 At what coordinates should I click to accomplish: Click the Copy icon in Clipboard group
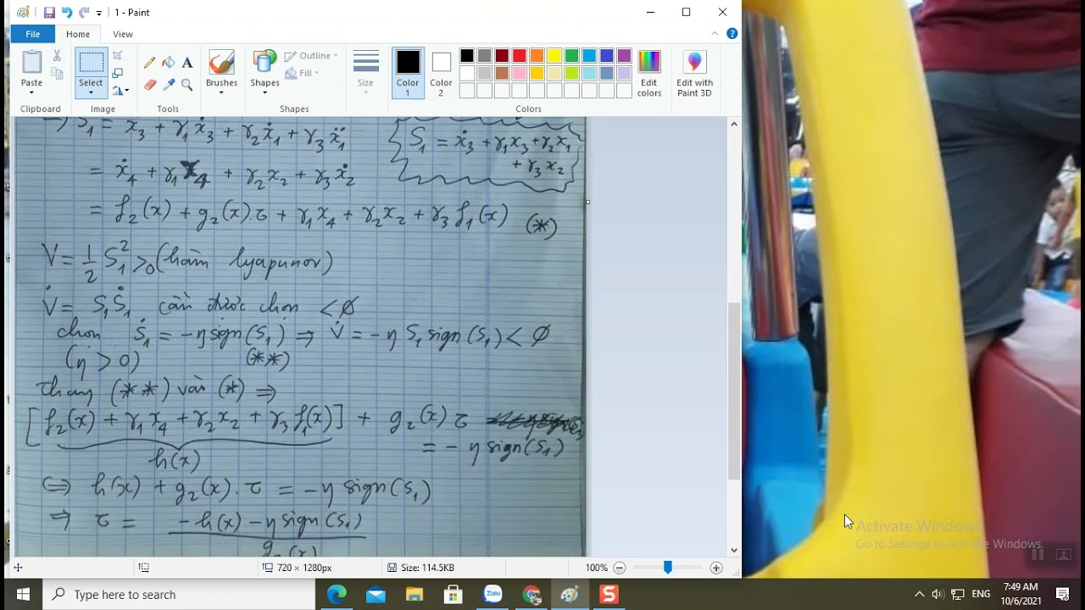(x=57, y=74)
